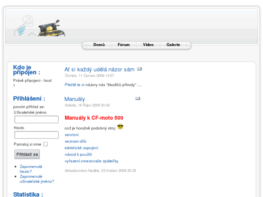Click the red 'Manuály k CF-moto 500' heading
263x197 pixels.
94,118
